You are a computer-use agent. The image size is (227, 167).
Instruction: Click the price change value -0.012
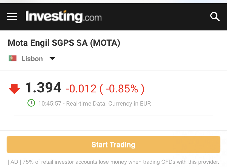click(x=81, y=89)
